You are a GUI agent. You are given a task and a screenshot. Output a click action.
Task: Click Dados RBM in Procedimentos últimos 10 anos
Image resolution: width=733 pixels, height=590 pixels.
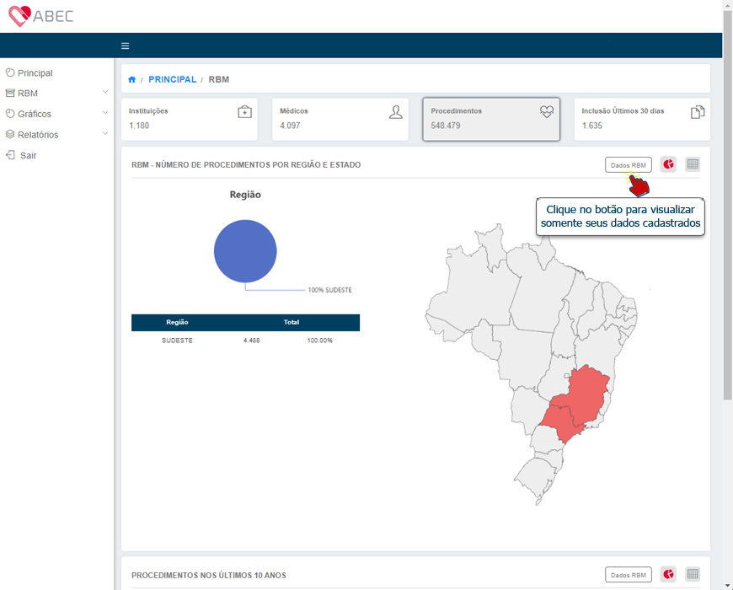[629, 575]
